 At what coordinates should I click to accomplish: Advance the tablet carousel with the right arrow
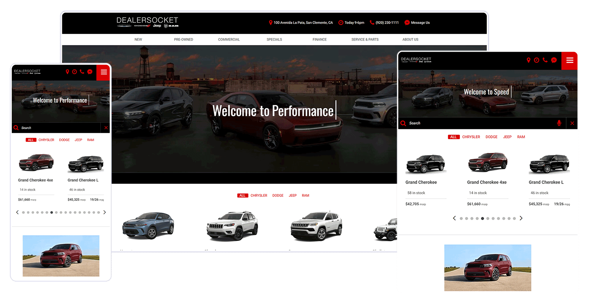point(521,218)
